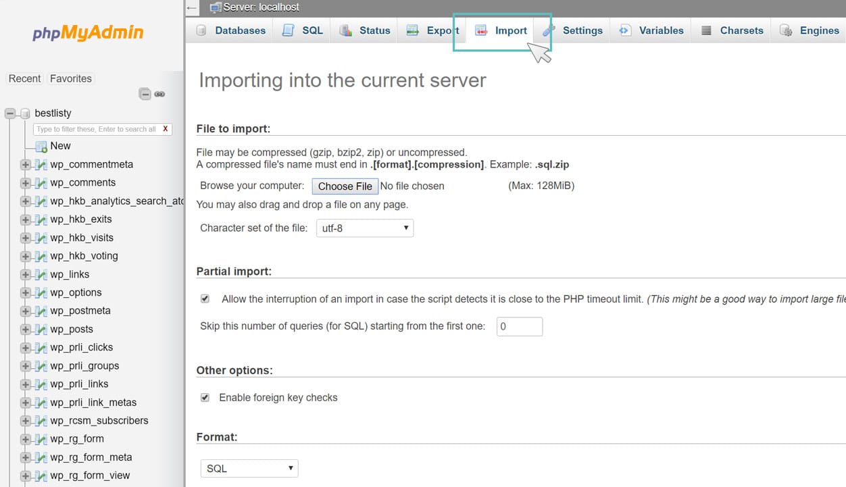This screenshot has height=487, width=846.
Task: Open the wp_rg_form_view table
Action: (x=90, y=476)
